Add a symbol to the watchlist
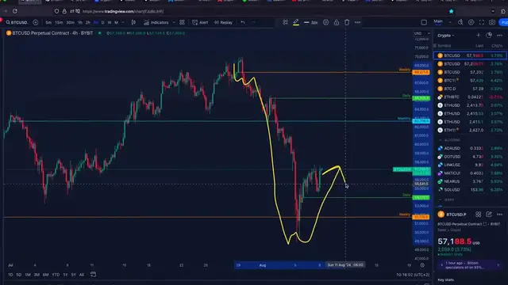The image size is (508, 285). pos(479,35)
